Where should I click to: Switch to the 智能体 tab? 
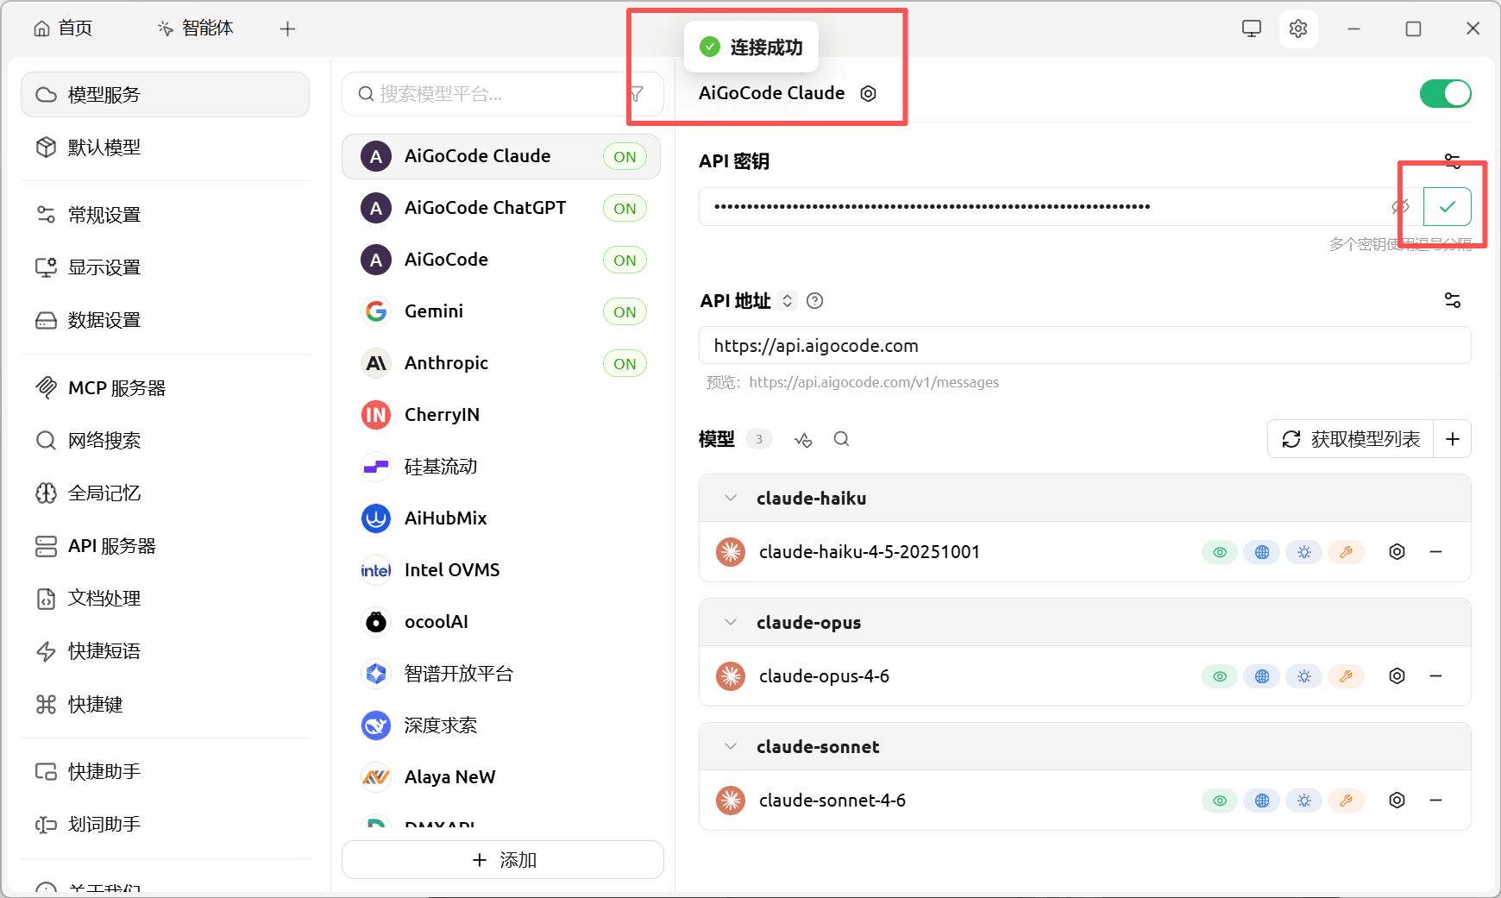pos(196,28)
